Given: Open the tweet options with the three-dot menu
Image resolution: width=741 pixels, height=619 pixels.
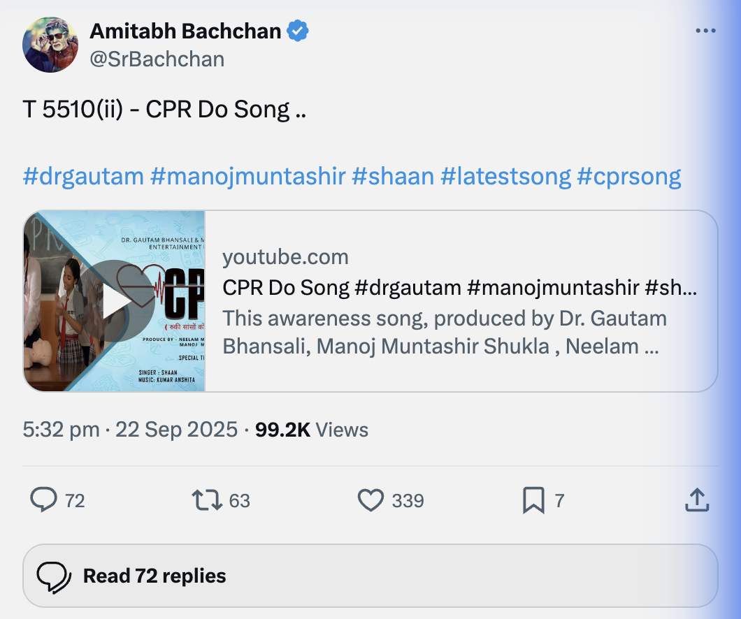Looking at the screenshot, I should pyautogui.click(x=705, y=30).
